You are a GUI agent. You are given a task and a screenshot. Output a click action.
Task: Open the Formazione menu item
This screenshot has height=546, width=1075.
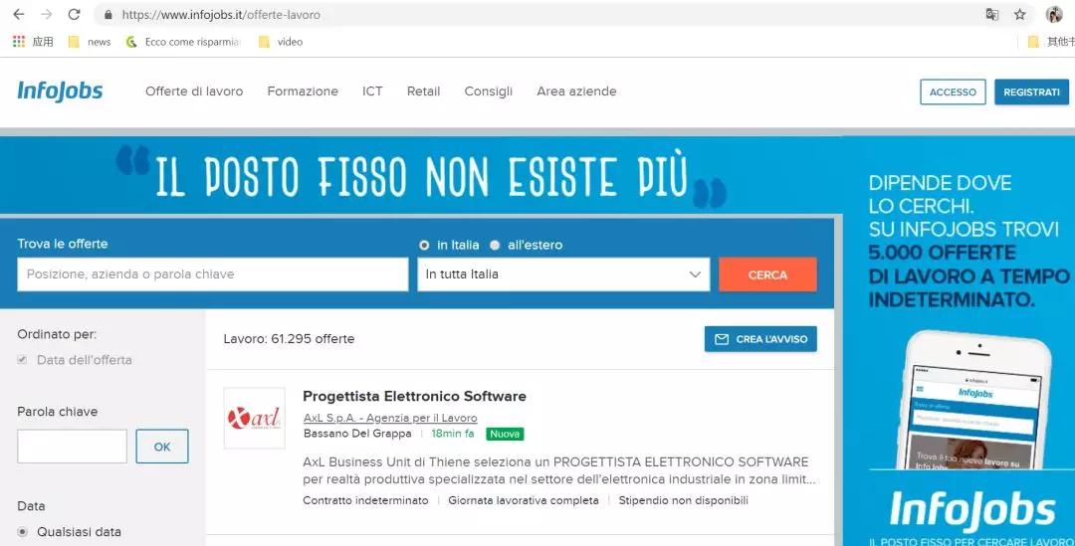303,91
